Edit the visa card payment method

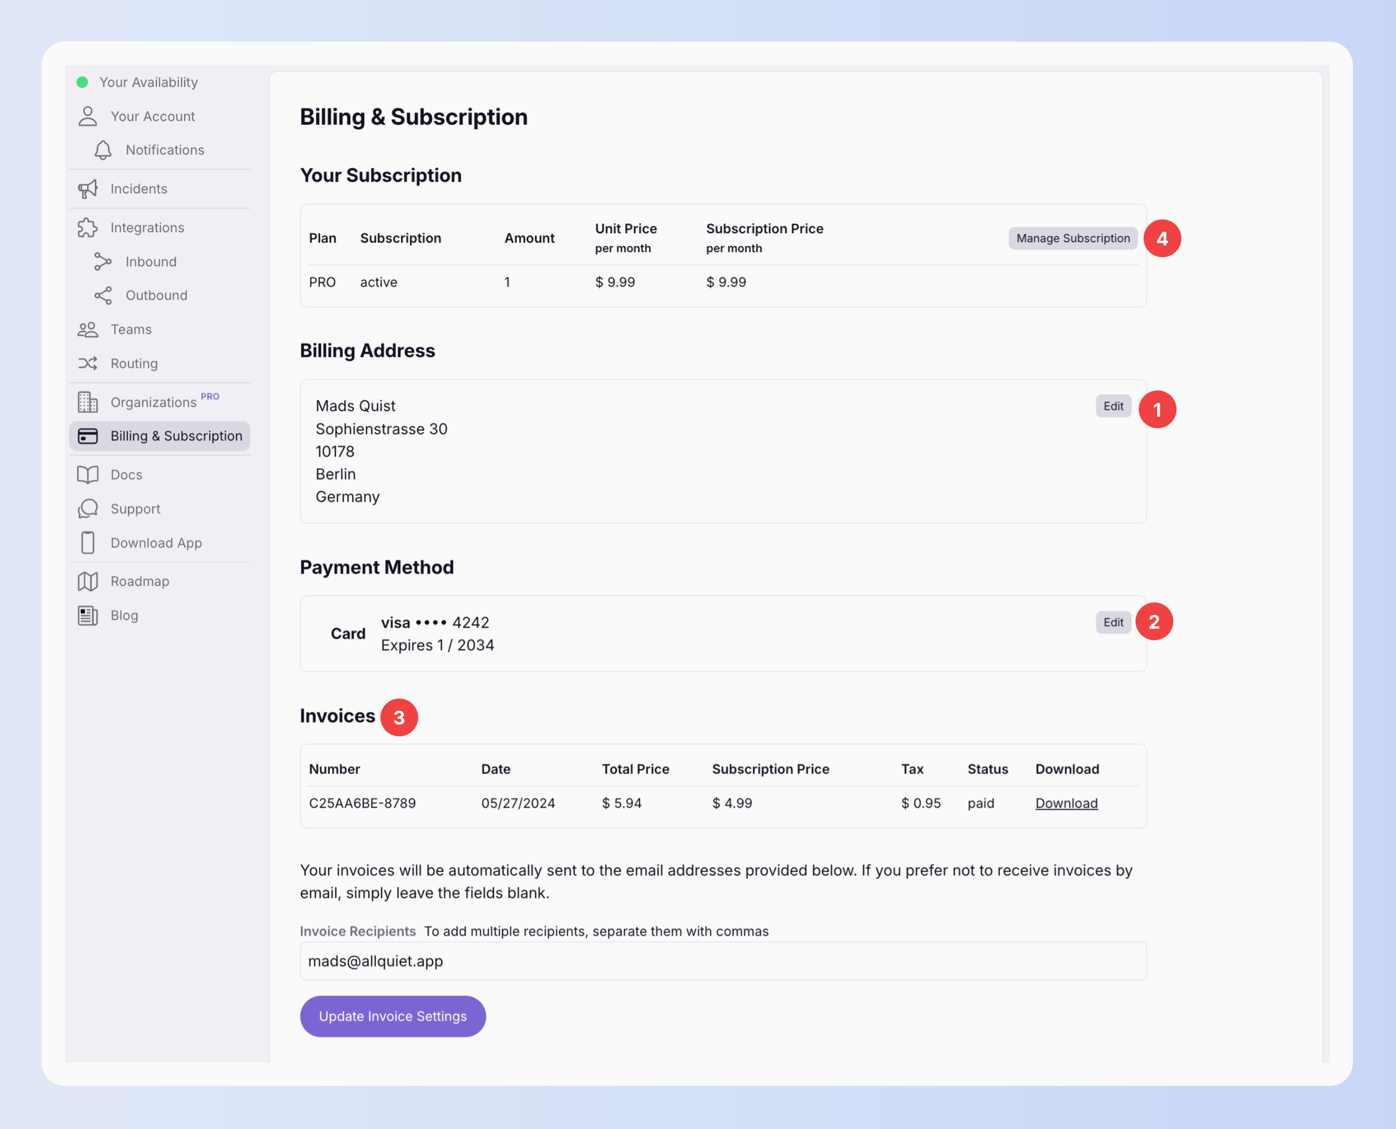coord(1113,623)
